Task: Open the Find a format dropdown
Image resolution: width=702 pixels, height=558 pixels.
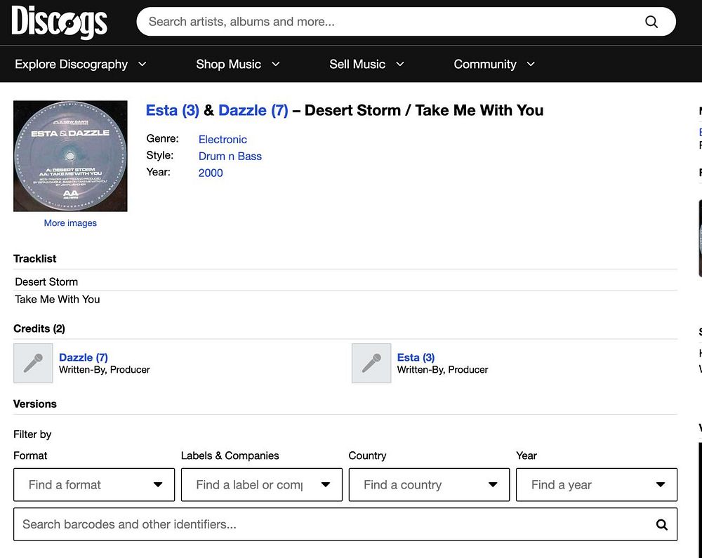Action: click(94, 484)
